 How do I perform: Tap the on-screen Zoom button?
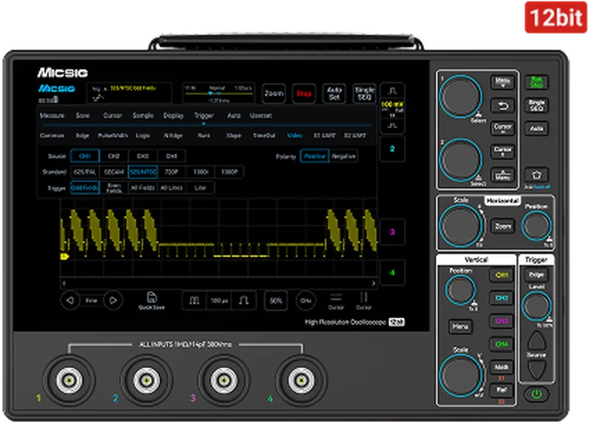point(274,93)
